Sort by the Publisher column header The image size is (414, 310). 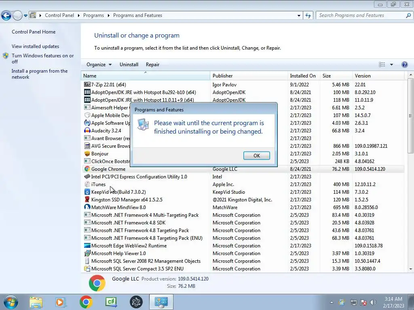point(249,75)
